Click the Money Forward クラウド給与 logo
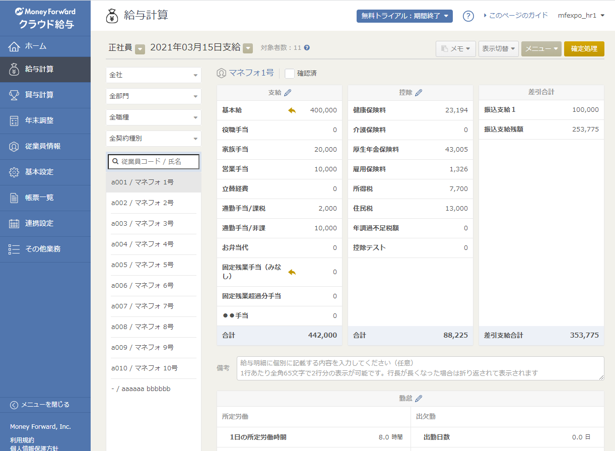 (x=45, y=18)
